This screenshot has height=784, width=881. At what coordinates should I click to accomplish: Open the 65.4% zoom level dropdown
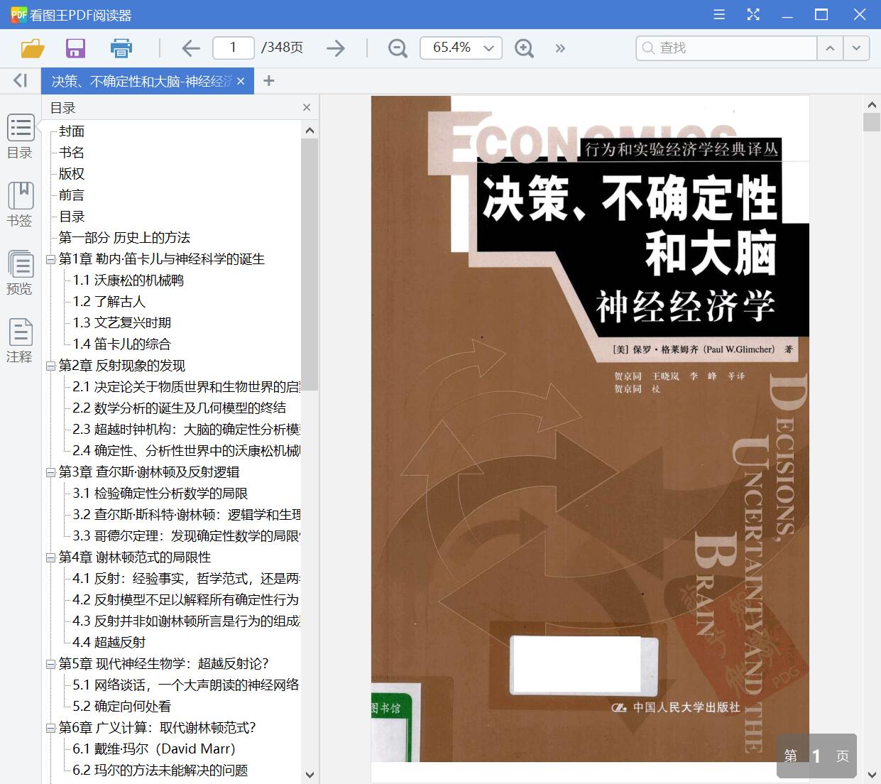pos(461,48)
